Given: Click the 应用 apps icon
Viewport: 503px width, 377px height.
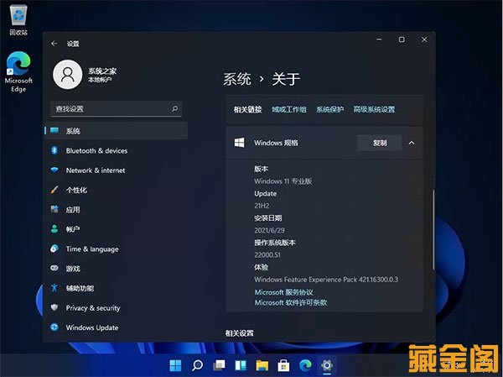Looking at the screenshot, I should (x=54, y=209).
